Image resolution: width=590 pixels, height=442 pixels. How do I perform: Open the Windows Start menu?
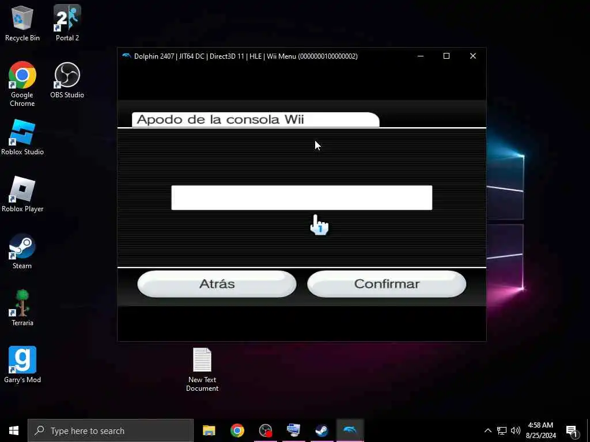[x=14, y=430]
